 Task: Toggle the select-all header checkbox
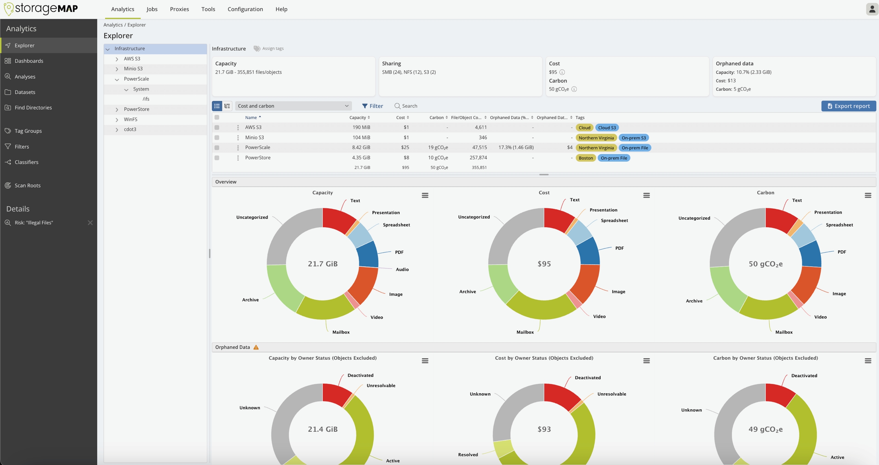pyautogui.click(x=217, y=117)
